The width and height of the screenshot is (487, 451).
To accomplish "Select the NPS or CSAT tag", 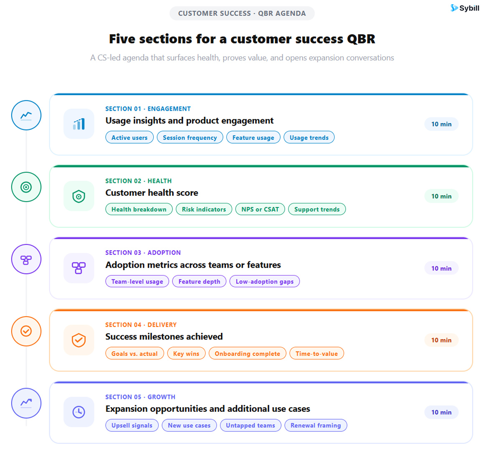I will coord(260,209).
